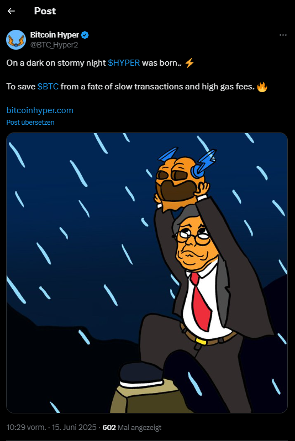The height and width of the screenshot is (441, 295).
Task: Click the Post page heading
Action: (45, 11)
